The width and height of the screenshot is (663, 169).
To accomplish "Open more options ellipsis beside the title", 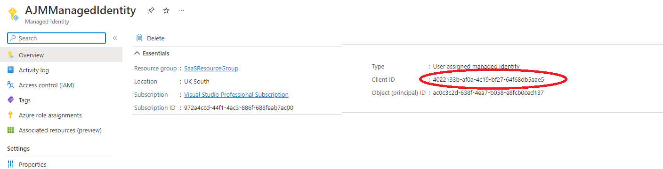I will coord(182,10).
